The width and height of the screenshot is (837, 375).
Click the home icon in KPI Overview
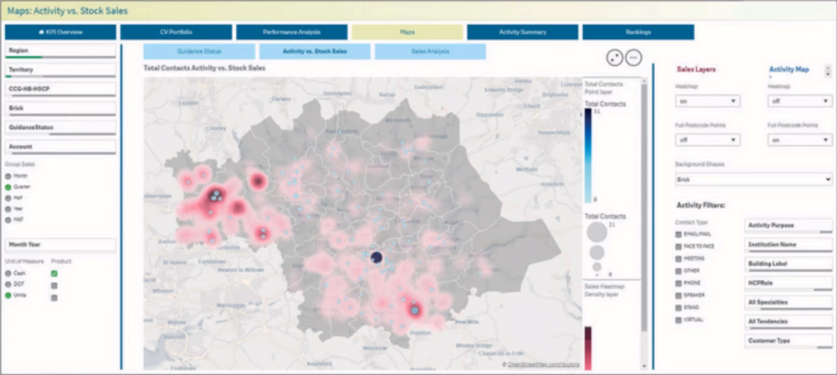pyautogui.click(x=41, y=32)
